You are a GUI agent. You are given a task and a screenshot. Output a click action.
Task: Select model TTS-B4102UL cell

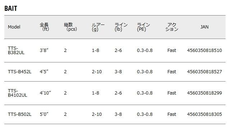[18, 93]
